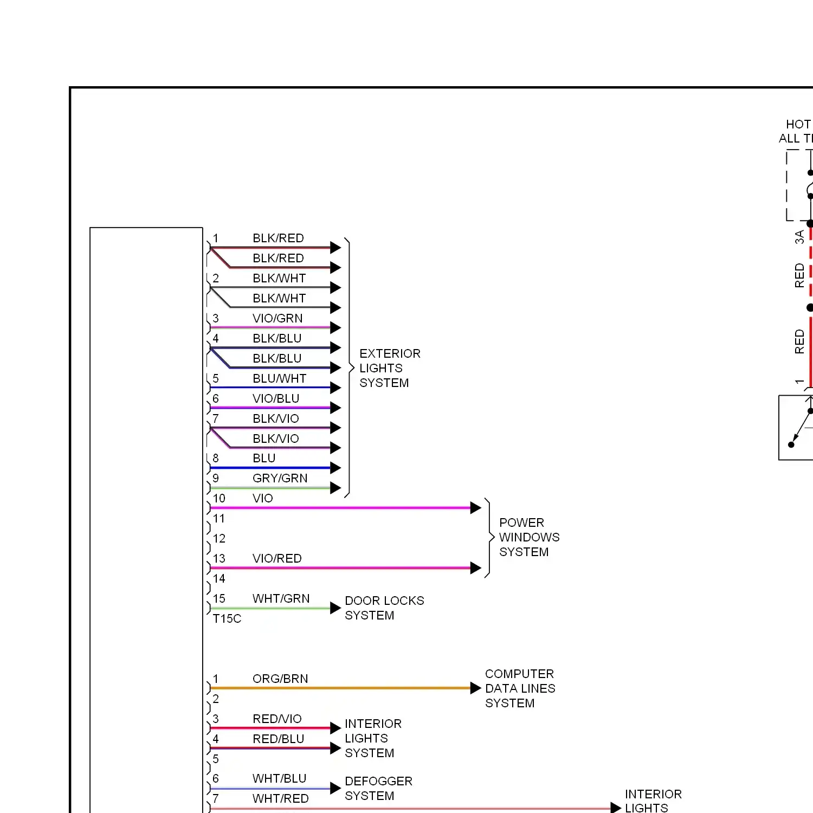The image size is (813, 813).
Task: Click the BLK/VIO label at pin 7
Action: coord(276,418)
